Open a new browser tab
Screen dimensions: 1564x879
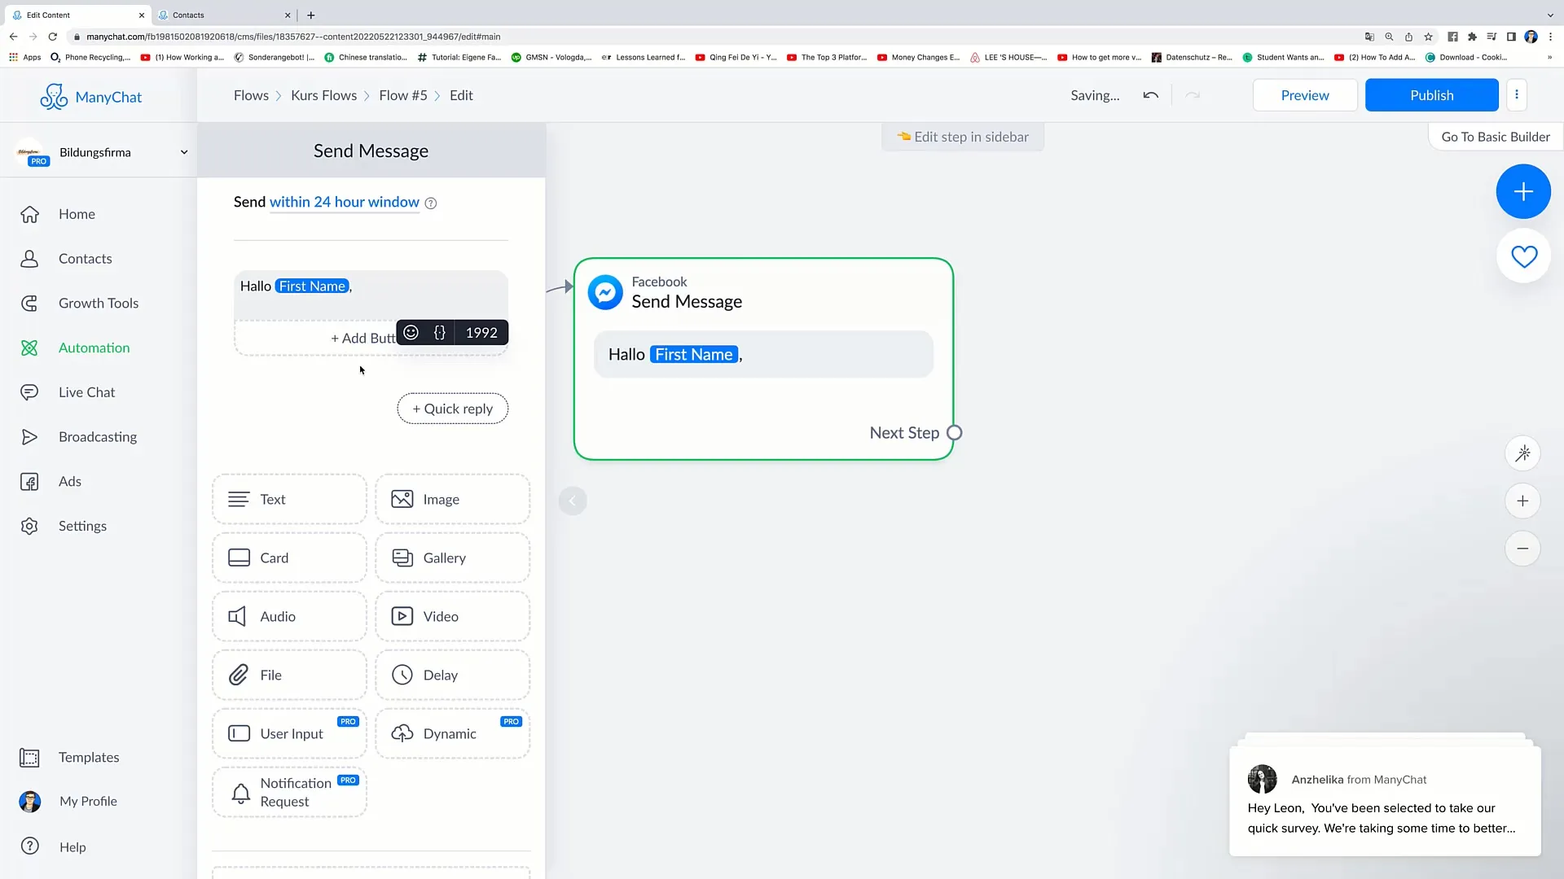click(x=311, y=15)
